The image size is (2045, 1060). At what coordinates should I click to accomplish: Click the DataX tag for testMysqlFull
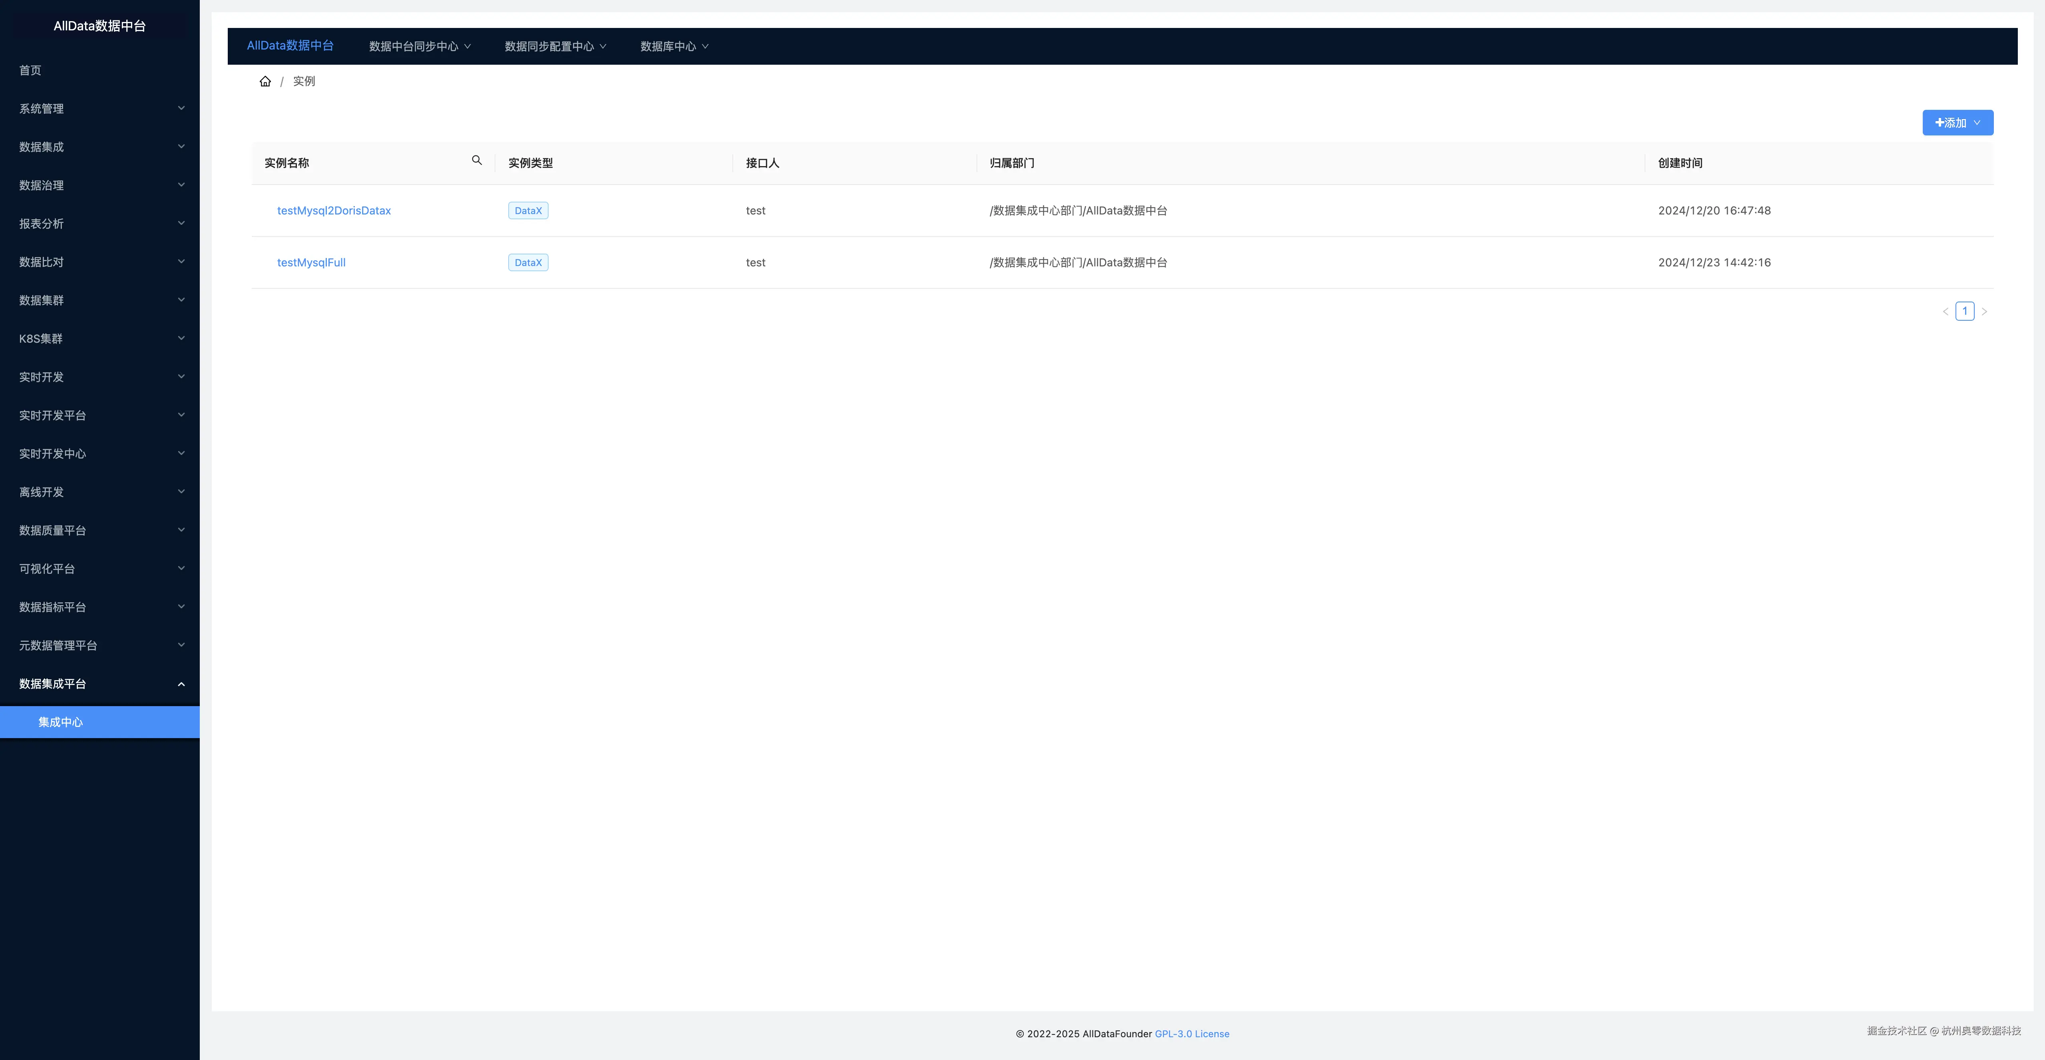click(x=528, y=263)
